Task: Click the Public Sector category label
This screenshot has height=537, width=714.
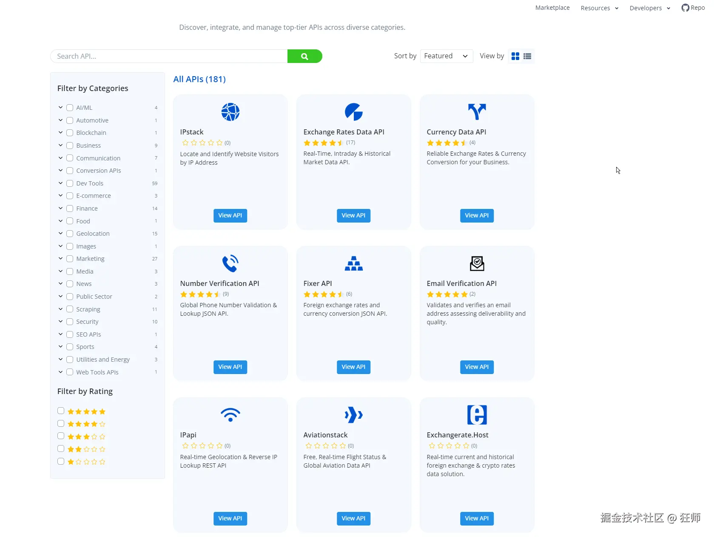Action: [94, 297]
